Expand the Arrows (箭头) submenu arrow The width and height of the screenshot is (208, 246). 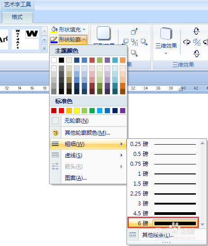122,167
